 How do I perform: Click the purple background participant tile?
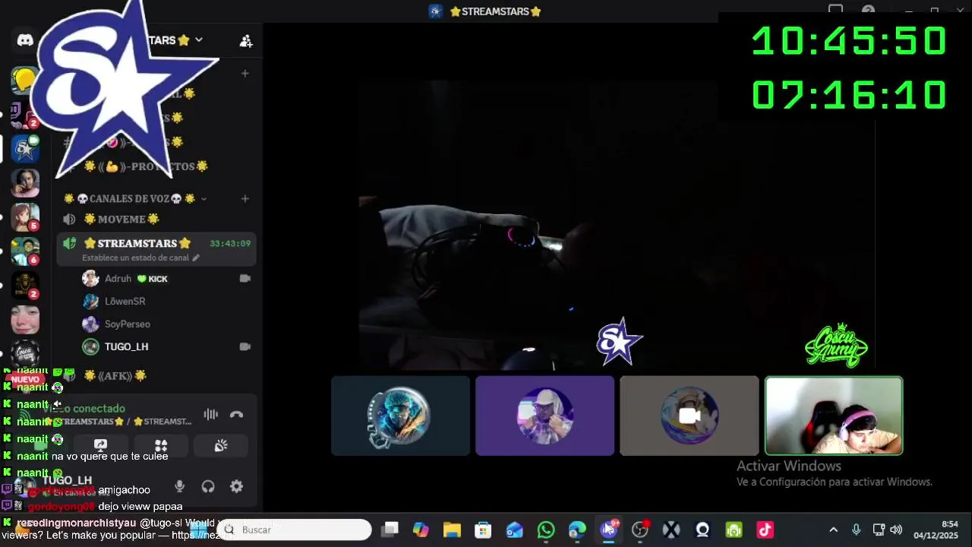544,416
